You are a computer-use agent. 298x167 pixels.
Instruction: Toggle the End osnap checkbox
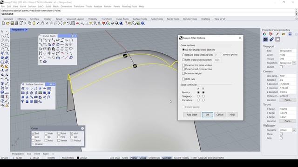pos(33,133)
